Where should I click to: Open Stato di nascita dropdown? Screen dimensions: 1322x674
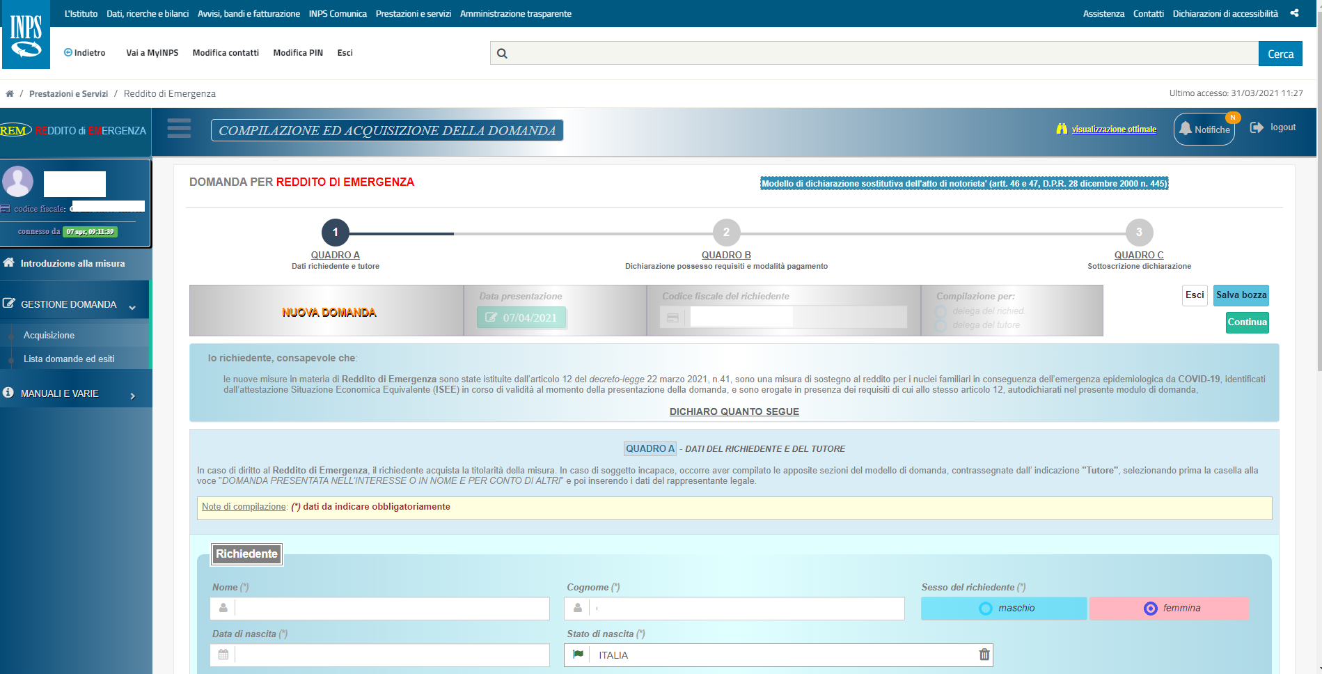[x=778, y=655]
